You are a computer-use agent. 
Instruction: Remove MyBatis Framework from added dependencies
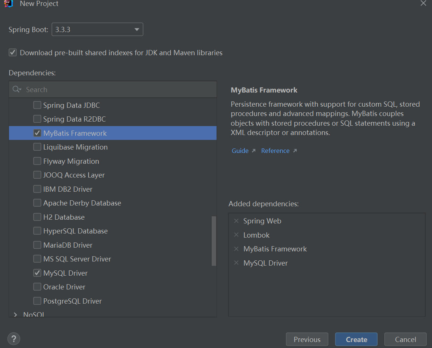click(236, 249)
